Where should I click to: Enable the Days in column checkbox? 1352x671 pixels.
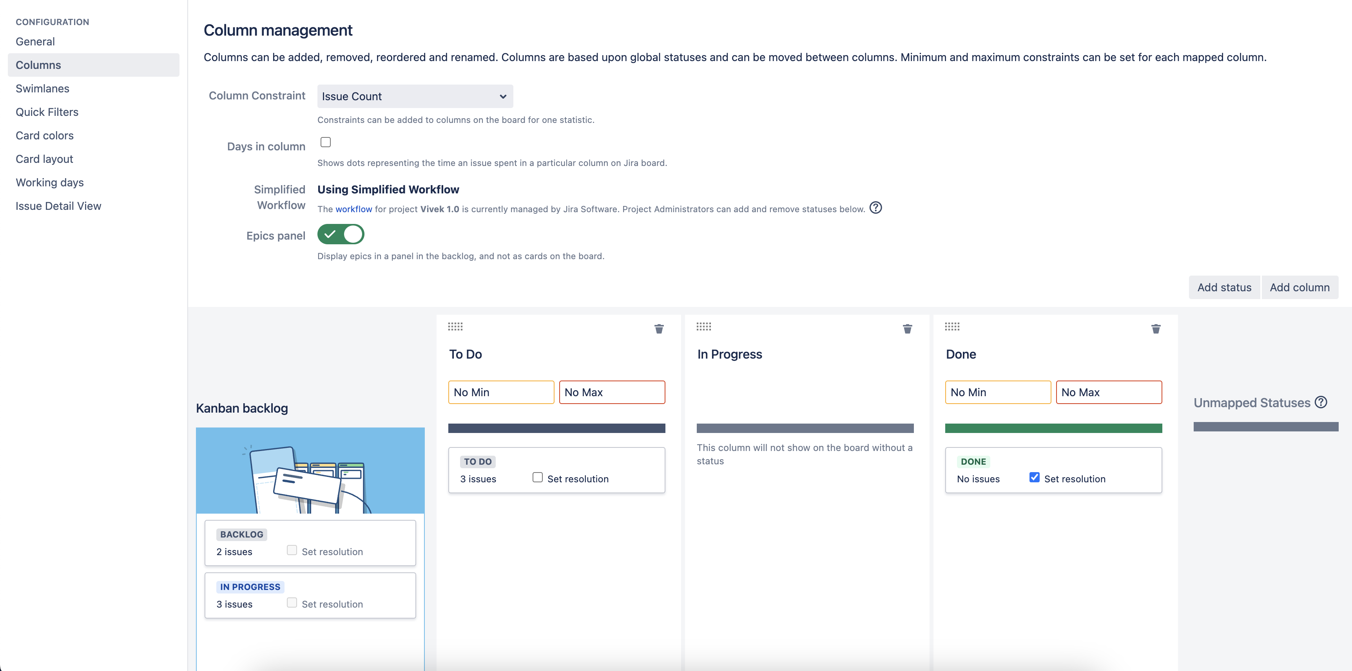tap(325, 142)
